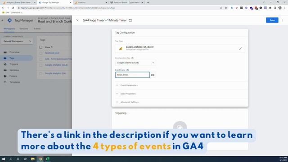Viewport: 288px width, 162px height.
Task: Click the taskbar clock
Action: (x=283, y=159)
